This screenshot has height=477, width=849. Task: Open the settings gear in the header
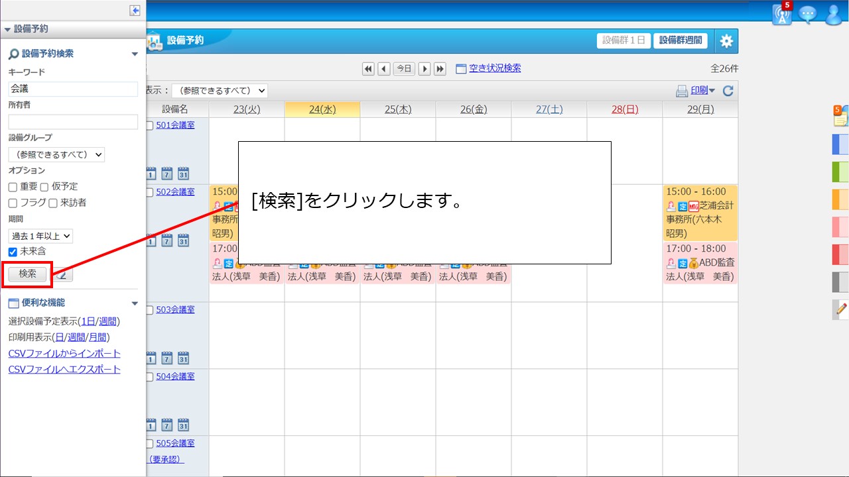click(726, 41)
